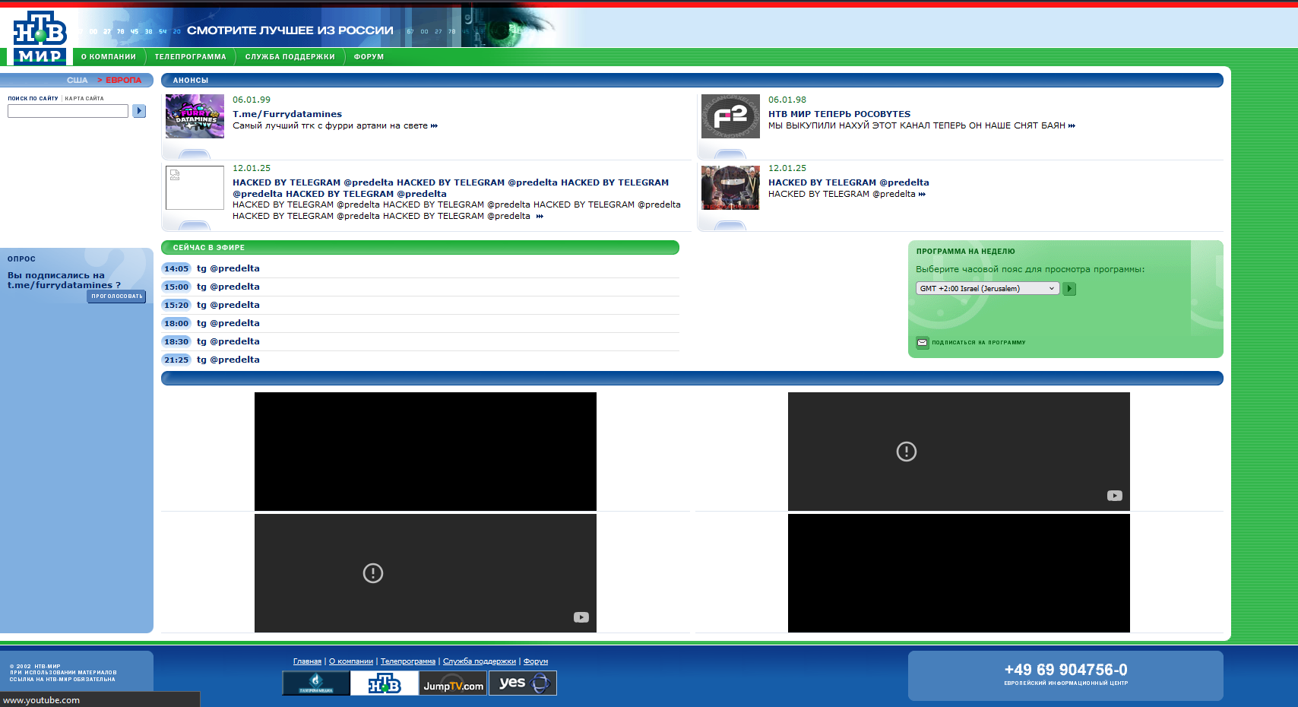
Task: Click the НТВ footer logo
Action: [x=385, y=683]
